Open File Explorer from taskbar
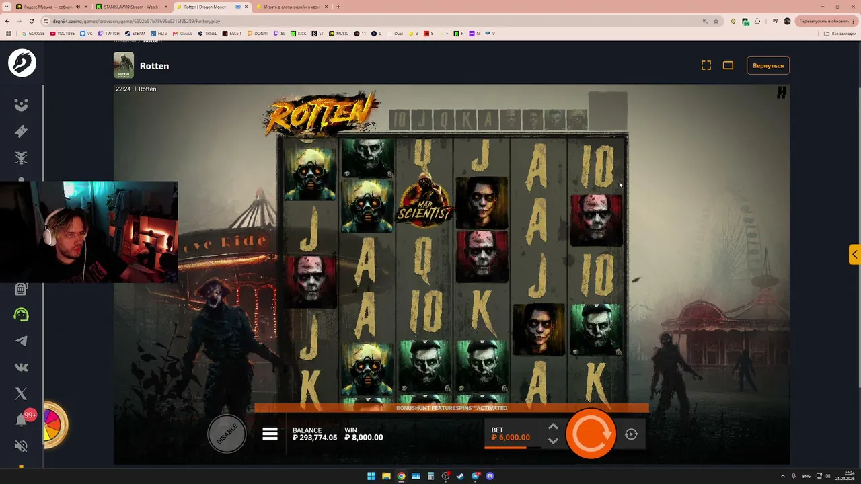This screenshot has height=484, width=861. pyautogui.click(x=386, y=476)
